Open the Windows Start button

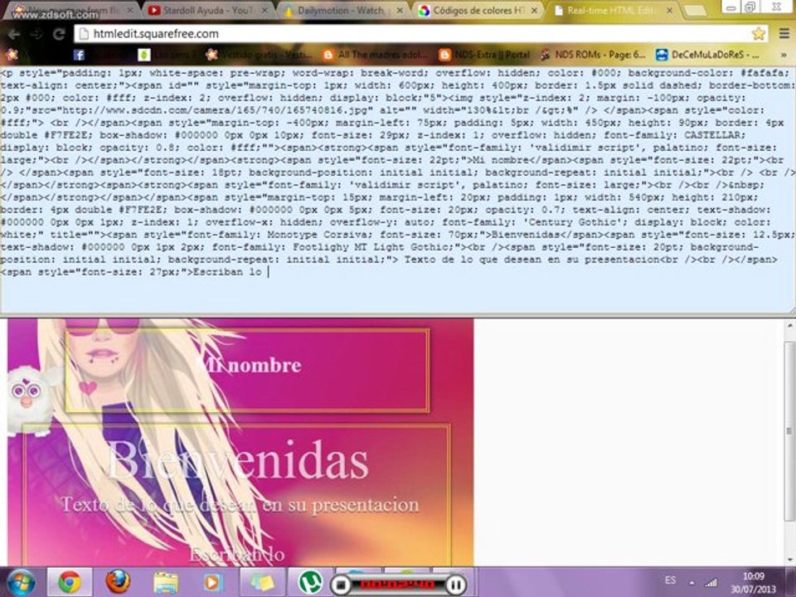click(20, 582)
